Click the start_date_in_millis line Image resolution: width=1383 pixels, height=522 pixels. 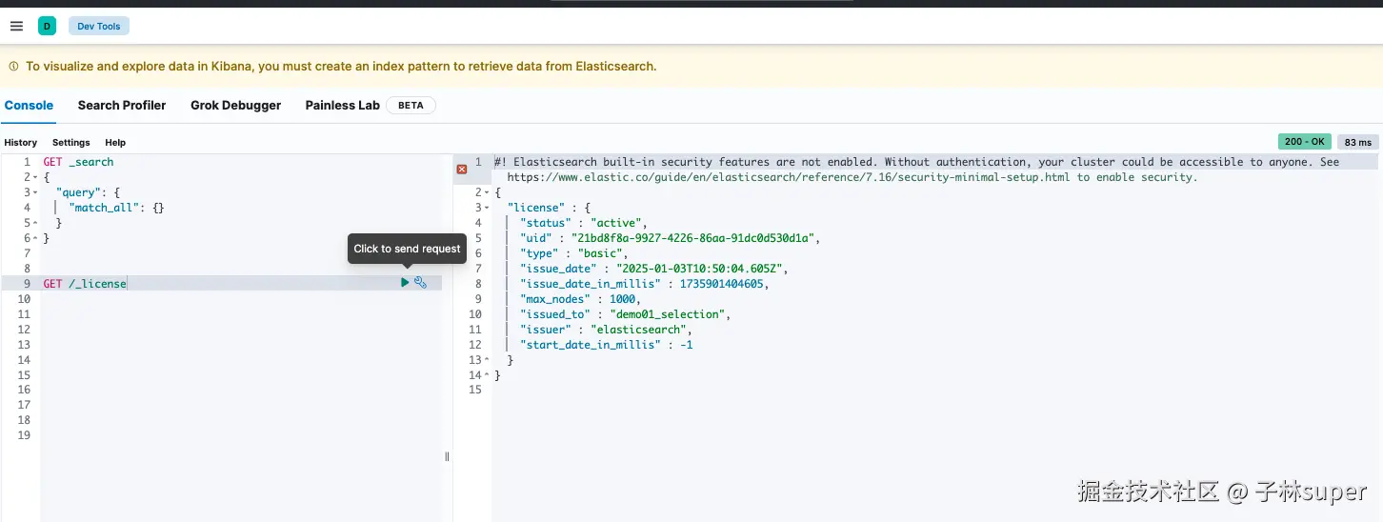click(x=606, y=345)
